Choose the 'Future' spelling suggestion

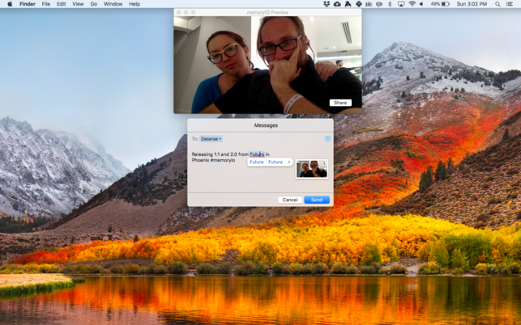pyautogui.click(x=257, y=162)
